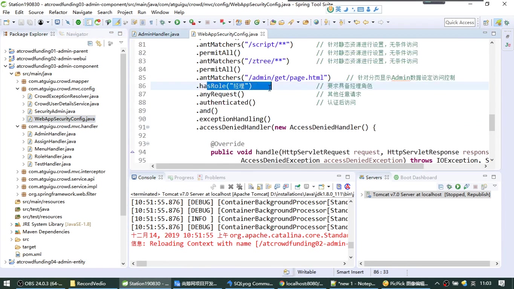The height and width of the screenshot is (289, 514).
Task: Switch to the Spring perspective leaf icon
Action: click(498, 23)
